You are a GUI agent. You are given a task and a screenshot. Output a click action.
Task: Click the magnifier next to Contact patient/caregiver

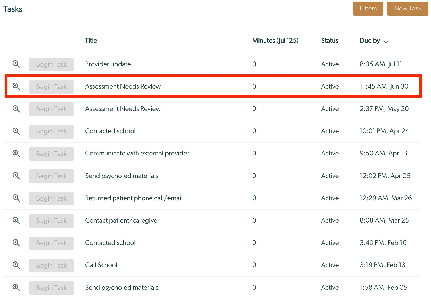[x=16, y=221]
